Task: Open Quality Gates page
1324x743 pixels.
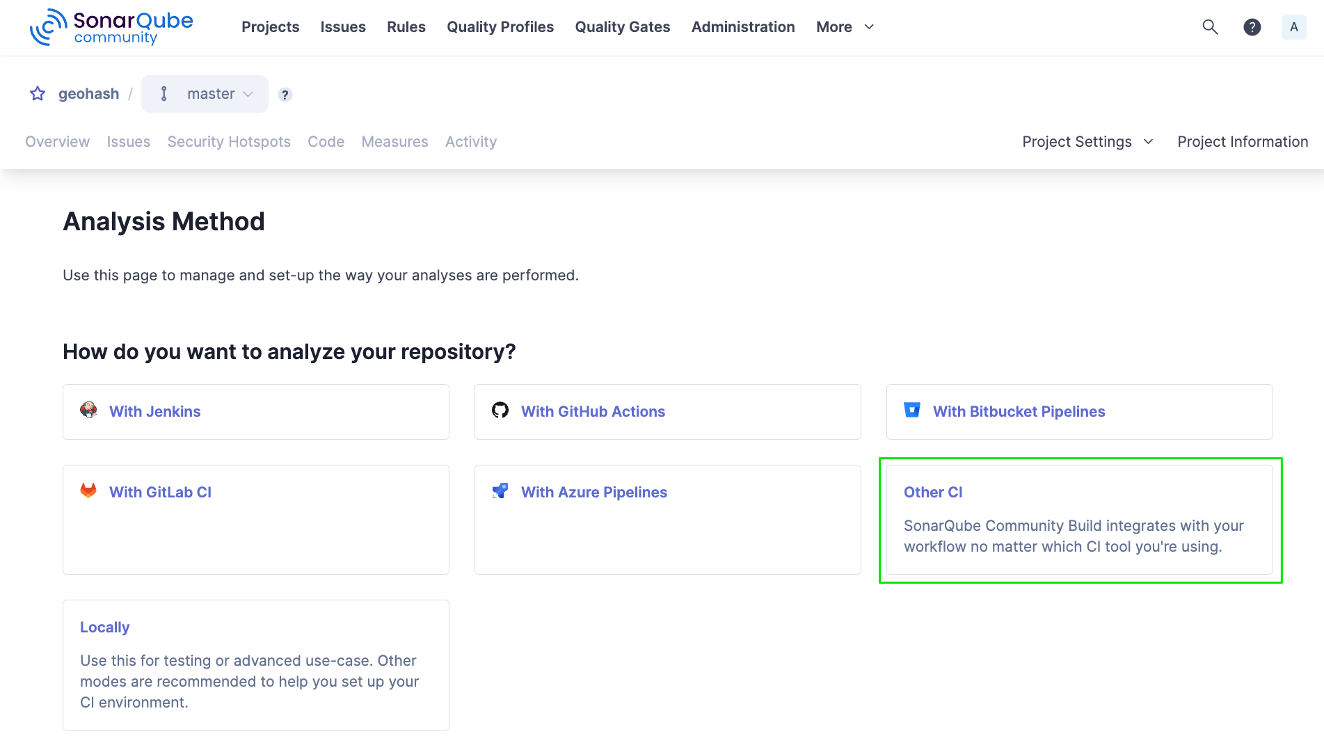Action: coord(623,27)
